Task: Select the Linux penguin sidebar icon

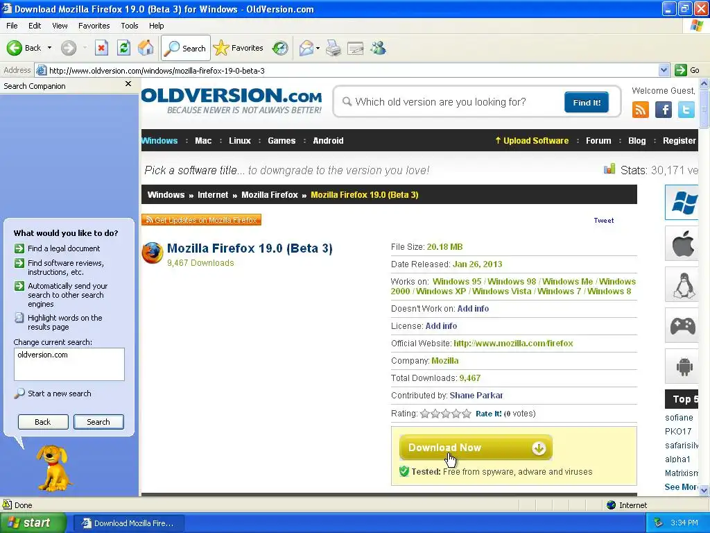Action: click(x=682, y=285)
